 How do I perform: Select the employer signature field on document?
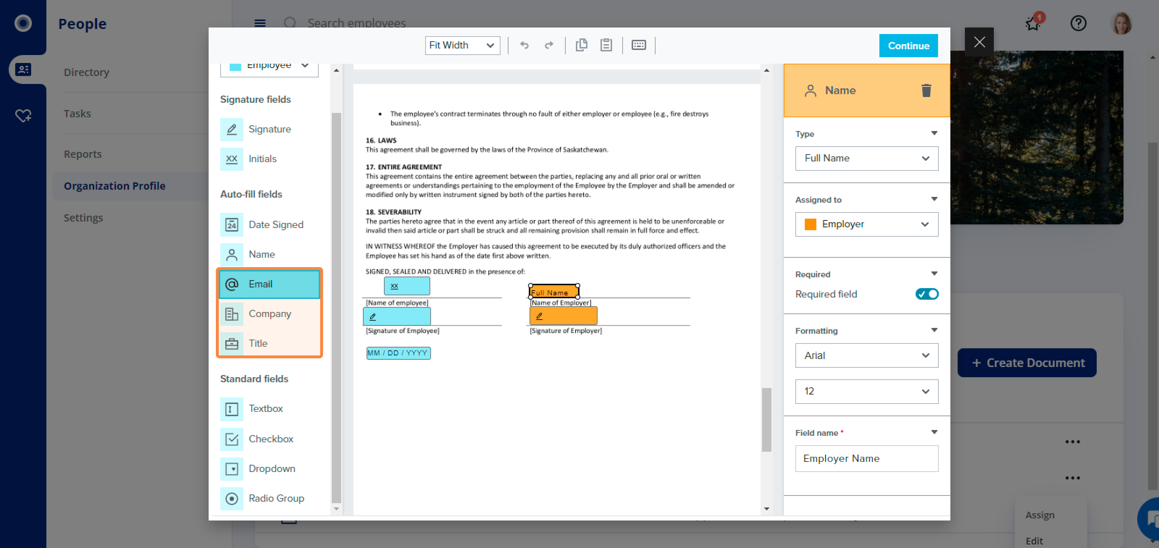coord(563,316)
